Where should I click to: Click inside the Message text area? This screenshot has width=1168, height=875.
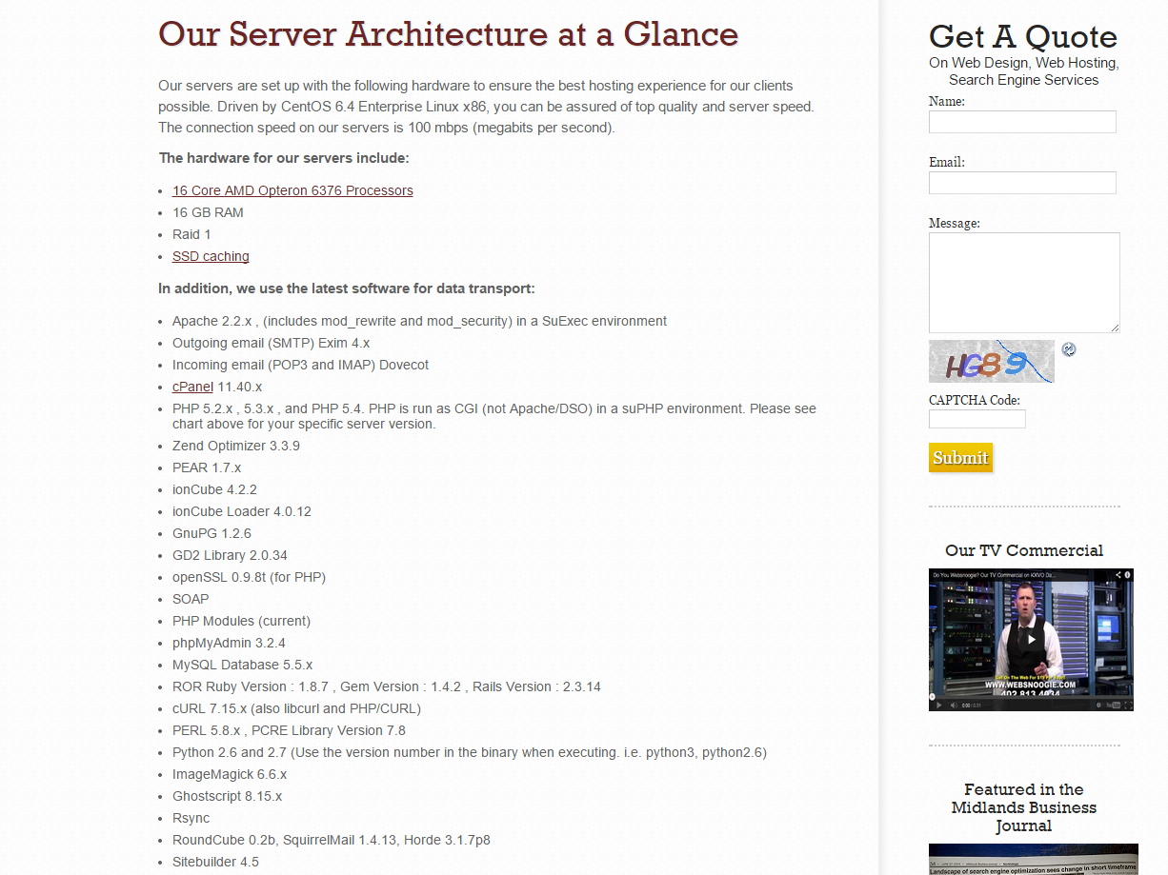pos(1024,283)
